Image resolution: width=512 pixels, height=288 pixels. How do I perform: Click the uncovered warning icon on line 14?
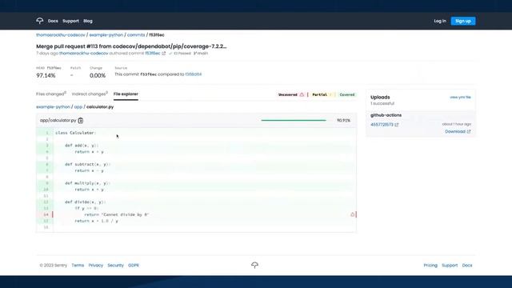pyautogui.click(x=352, y=214)
